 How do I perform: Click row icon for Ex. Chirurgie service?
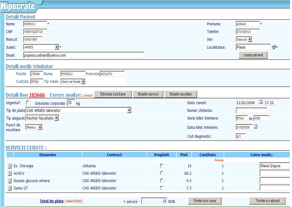pos(10,166)
